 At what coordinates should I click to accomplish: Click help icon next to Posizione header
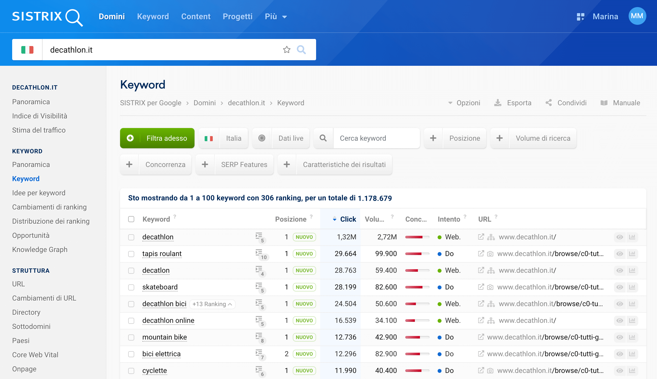pos(311,216)
